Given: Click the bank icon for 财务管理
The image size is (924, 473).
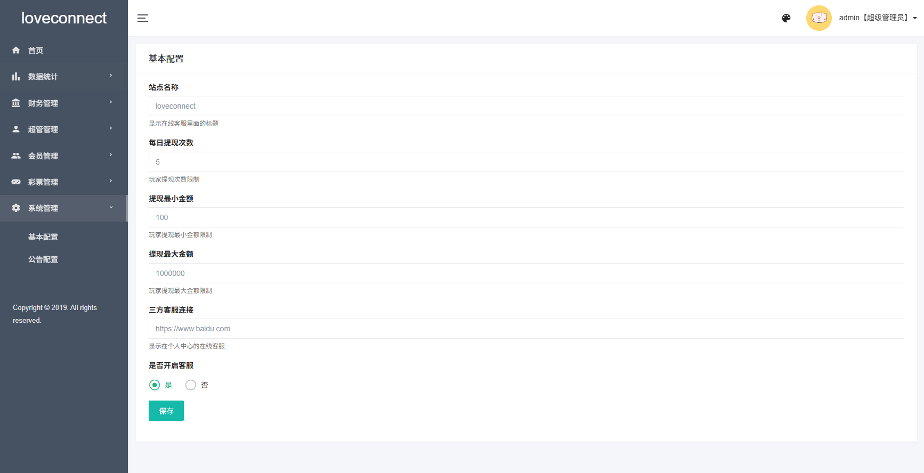Looking at the screenshot, I should [16, 103].
